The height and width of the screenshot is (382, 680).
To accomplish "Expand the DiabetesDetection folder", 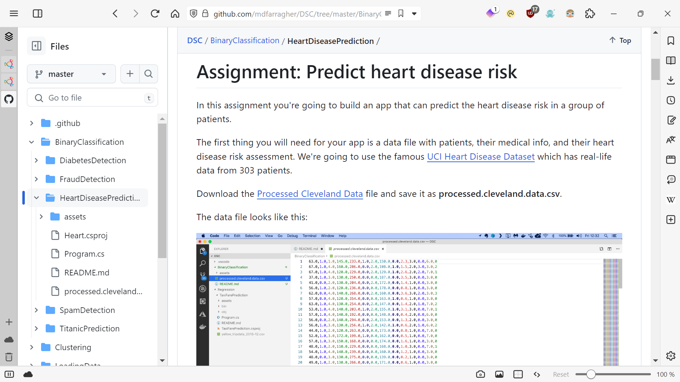I will tap(36, 160).
